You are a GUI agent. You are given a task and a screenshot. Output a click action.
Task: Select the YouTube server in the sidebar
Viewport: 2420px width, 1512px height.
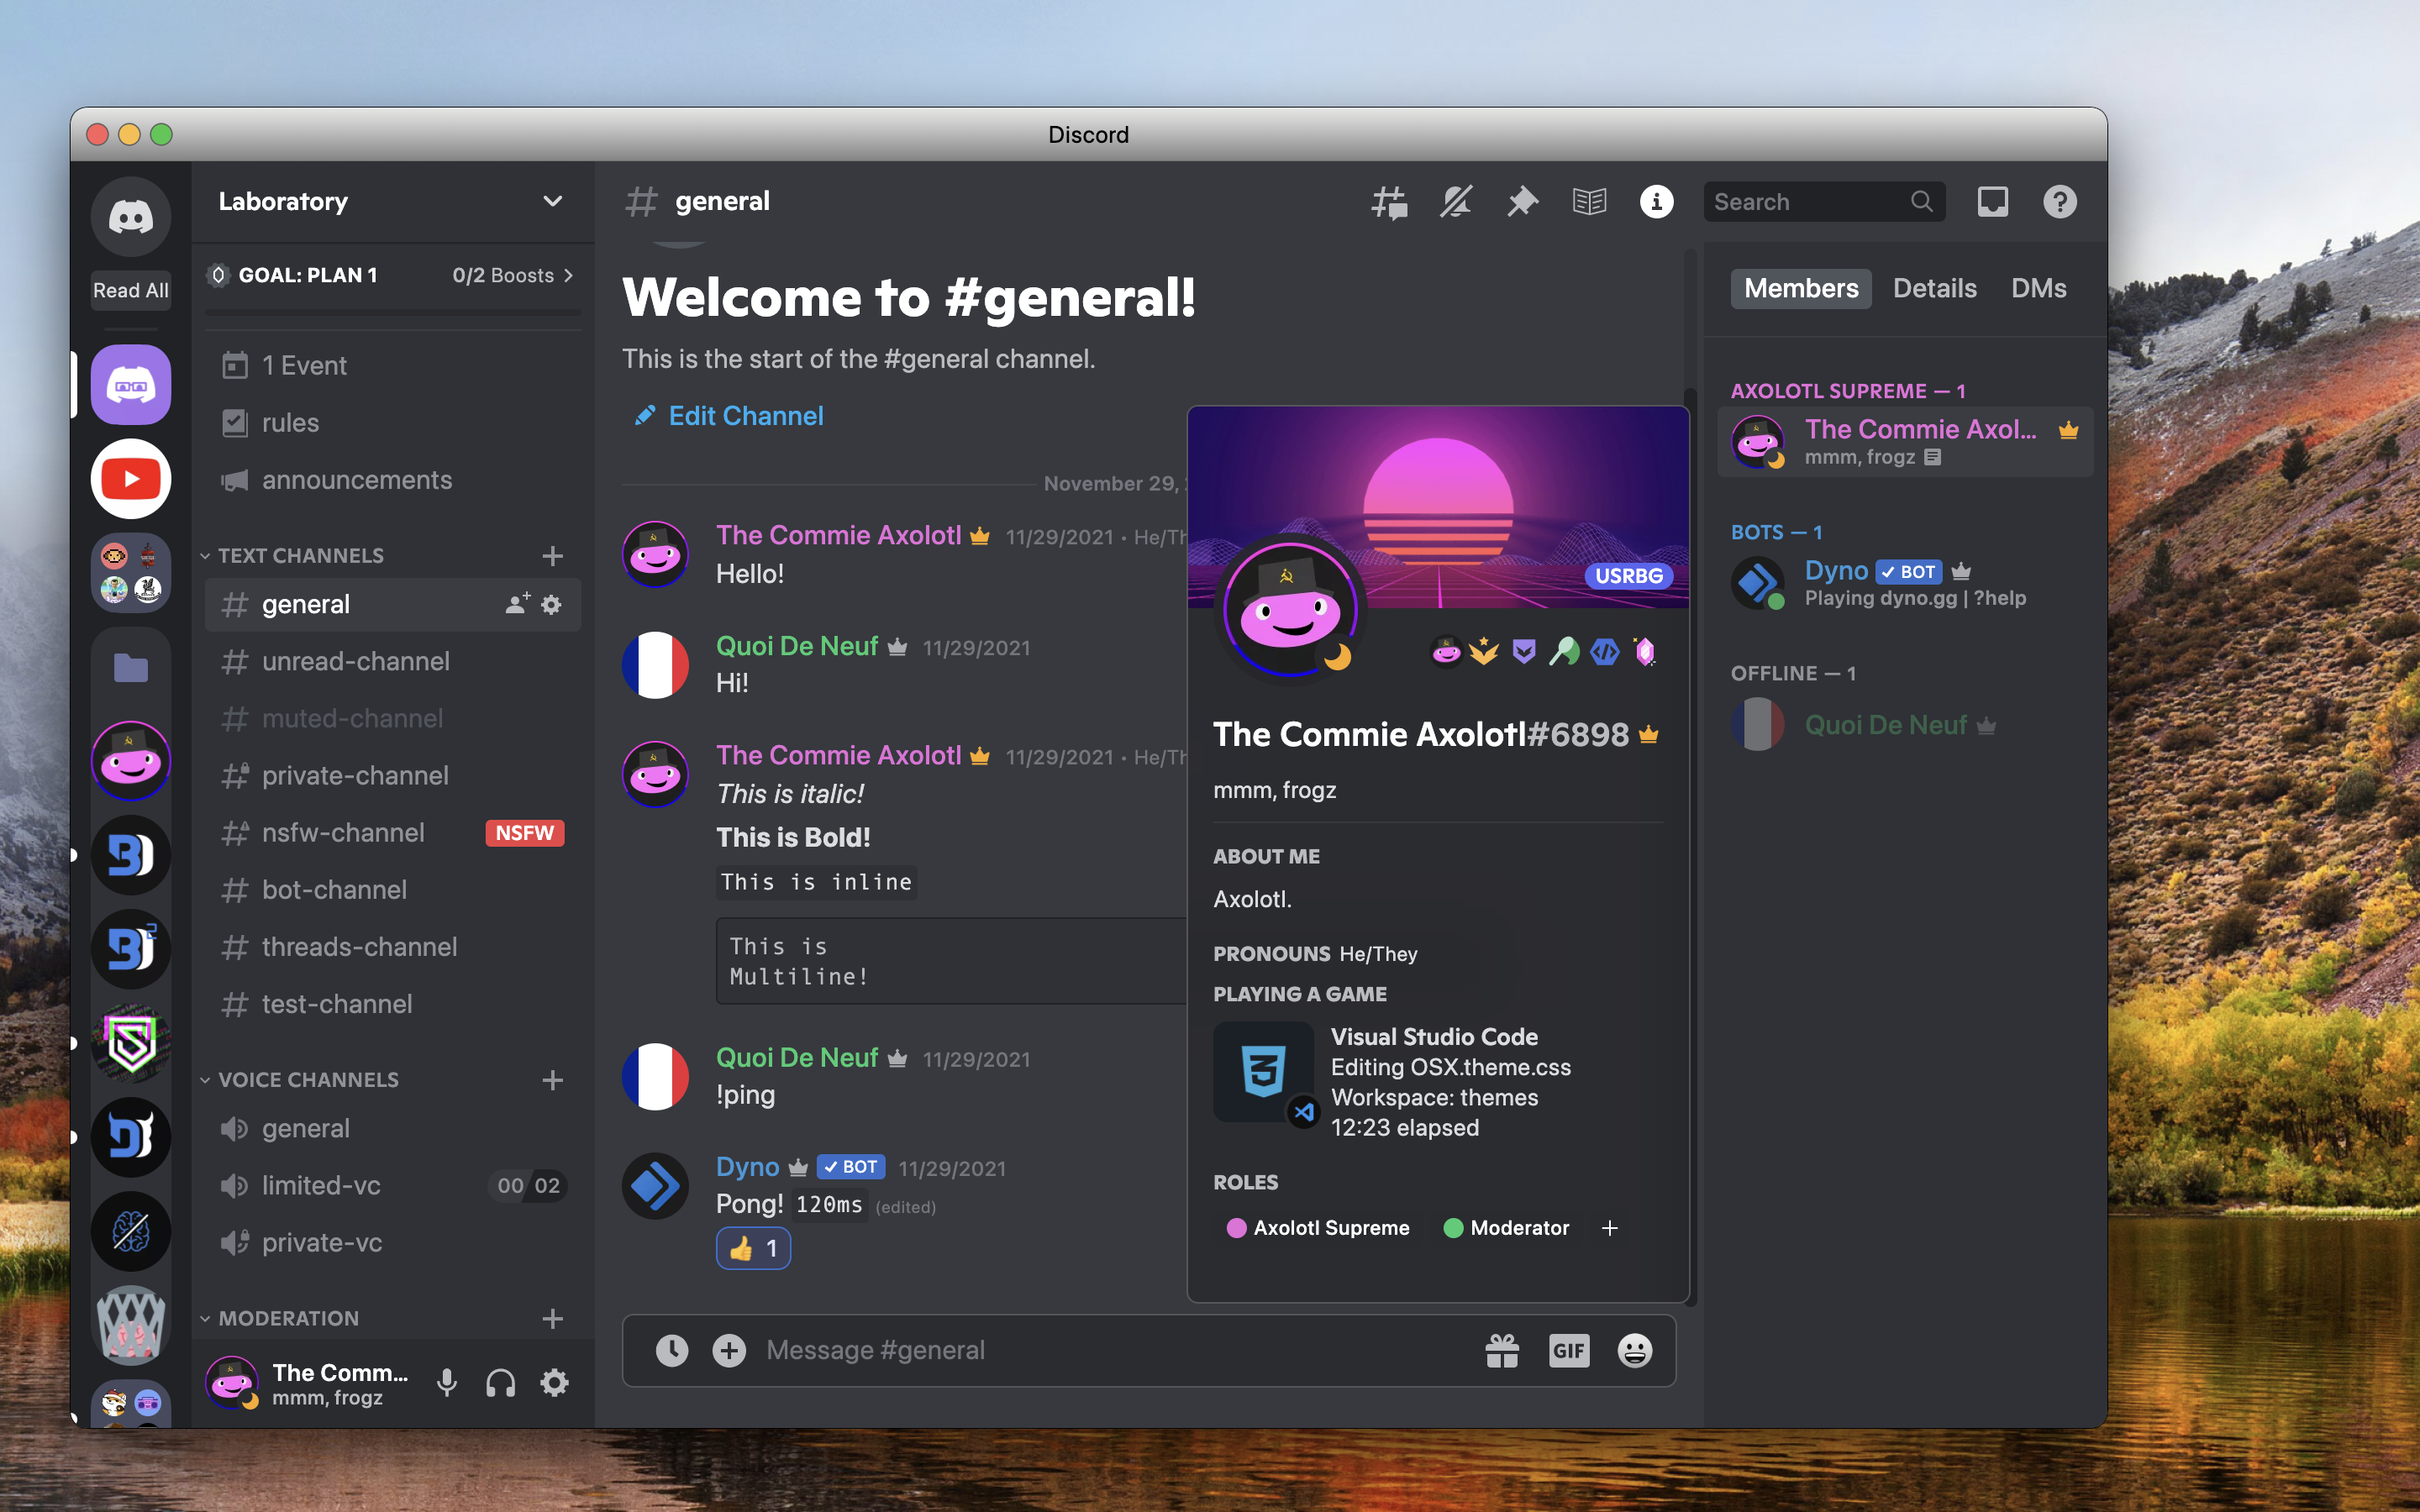click(130, 478)
